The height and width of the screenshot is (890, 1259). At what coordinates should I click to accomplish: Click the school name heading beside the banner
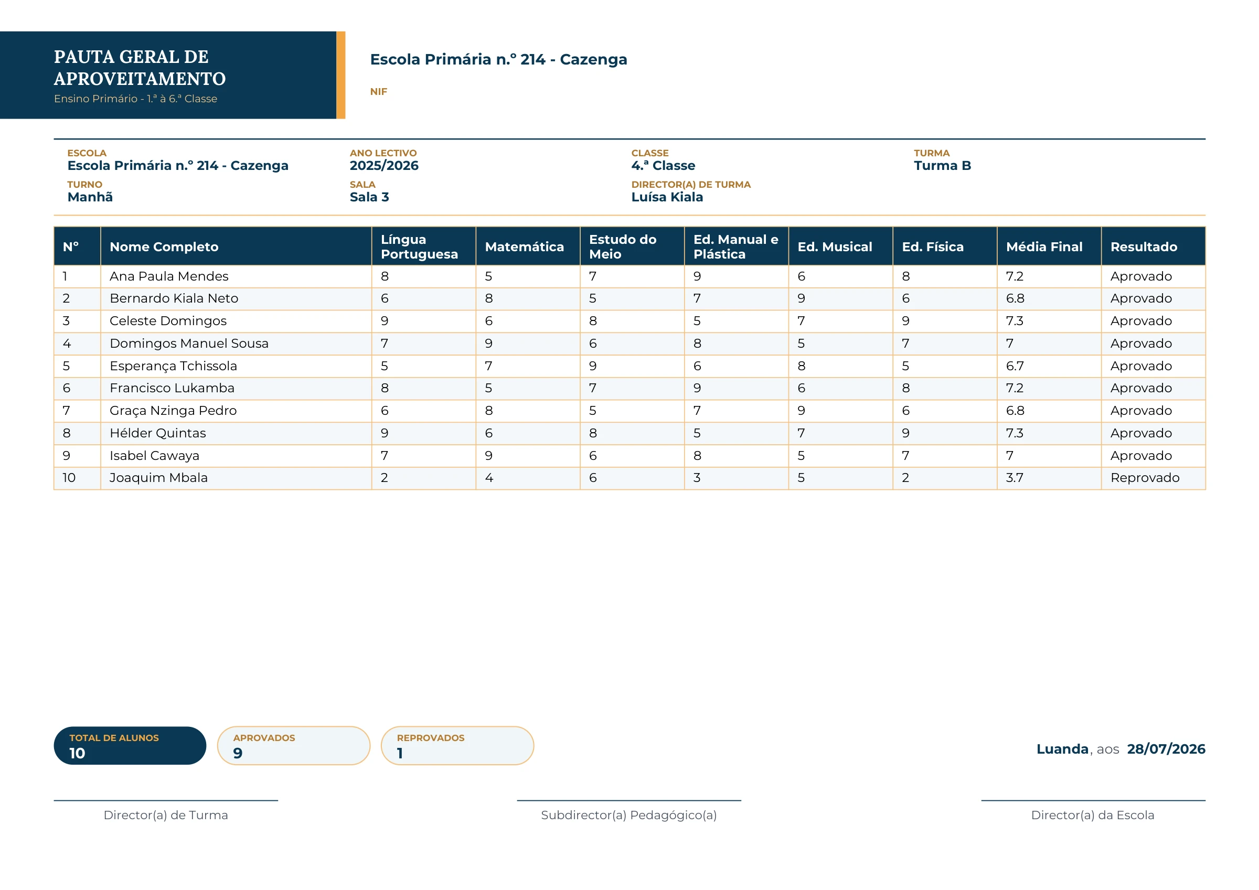coord(498,59)
